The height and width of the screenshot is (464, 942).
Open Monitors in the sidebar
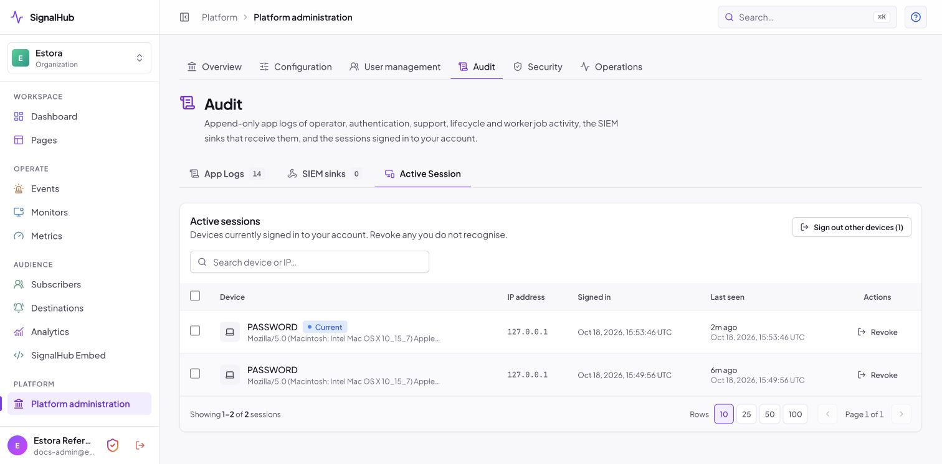[79, 212]
